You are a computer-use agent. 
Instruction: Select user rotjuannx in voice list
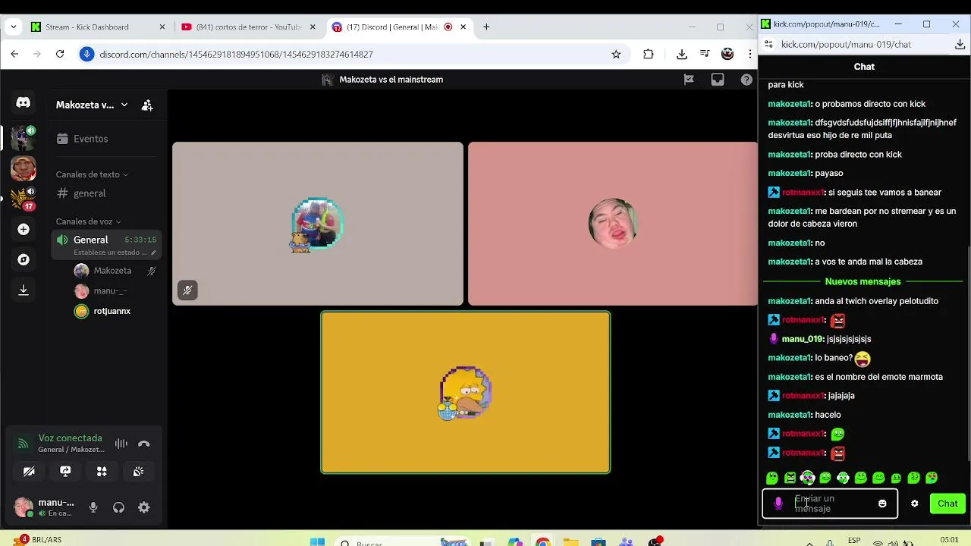(x=112, y=311)
